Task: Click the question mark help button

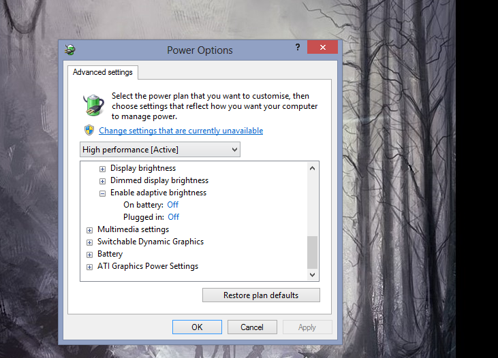Action: pos(298,47)
